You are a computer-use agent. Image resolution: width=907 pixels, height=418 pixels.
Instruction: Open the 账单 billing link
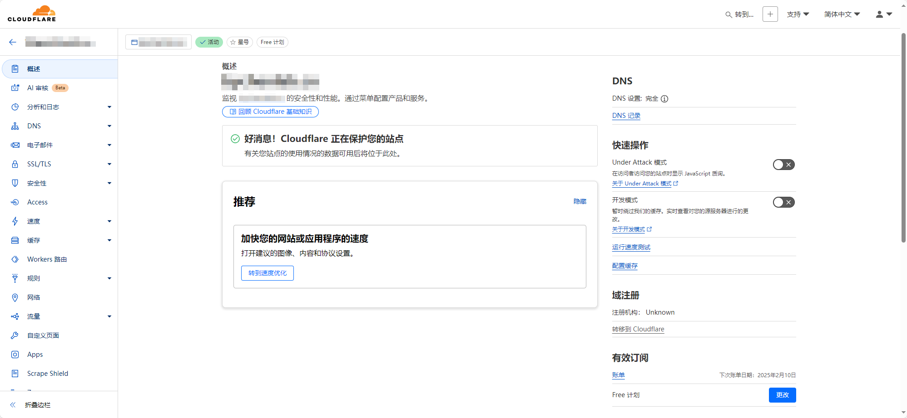[619, 375]
